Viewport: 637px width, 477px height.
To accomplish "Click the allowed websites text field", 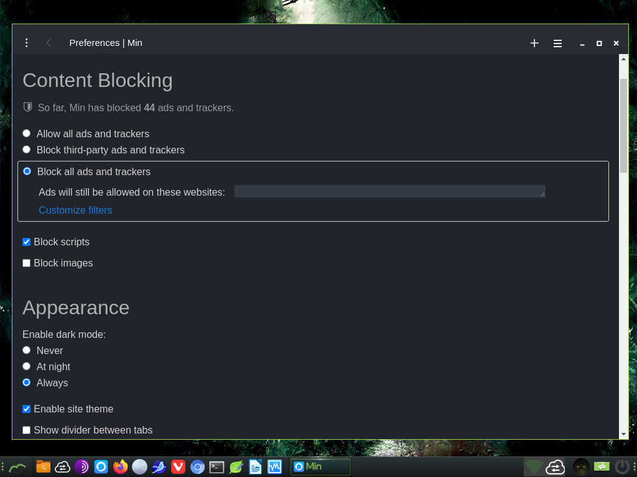I will (389, 191).
